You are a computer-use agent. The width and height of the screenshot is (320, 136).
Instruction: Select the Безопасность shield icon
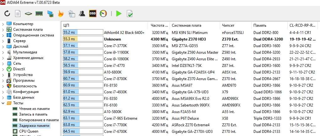(x=9, y=86)
